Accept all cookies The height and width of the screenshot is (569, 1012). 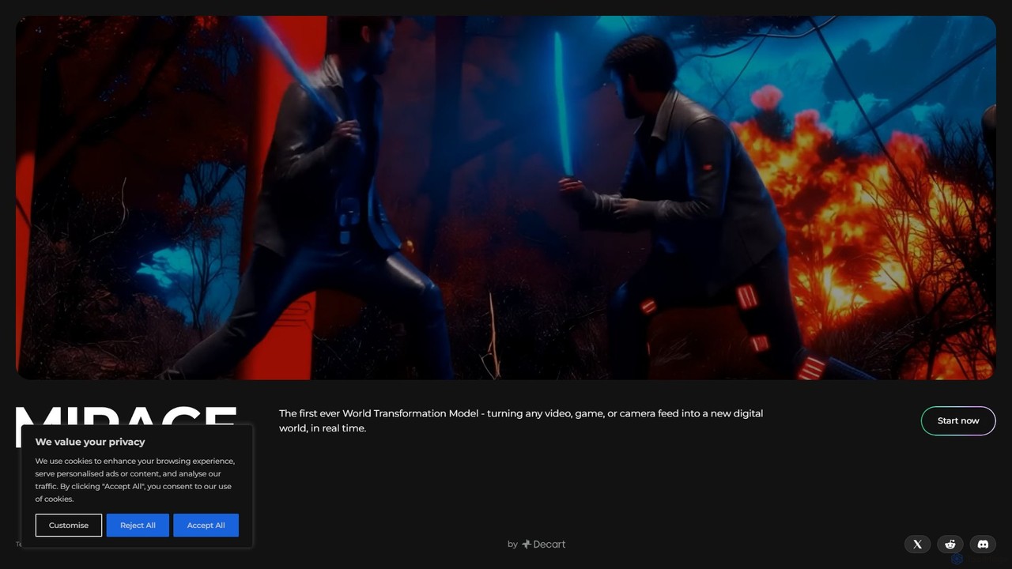[206, 526]
